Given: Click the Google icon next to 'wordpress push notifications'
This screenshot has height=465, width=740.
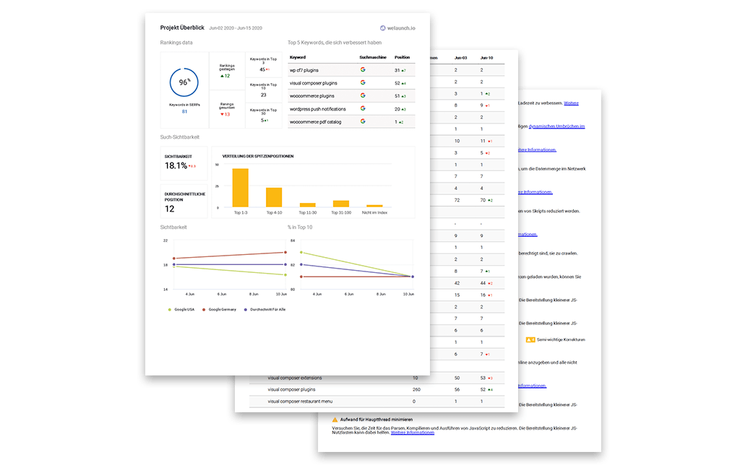Looking at the screenshot, I should click(363, 108).
